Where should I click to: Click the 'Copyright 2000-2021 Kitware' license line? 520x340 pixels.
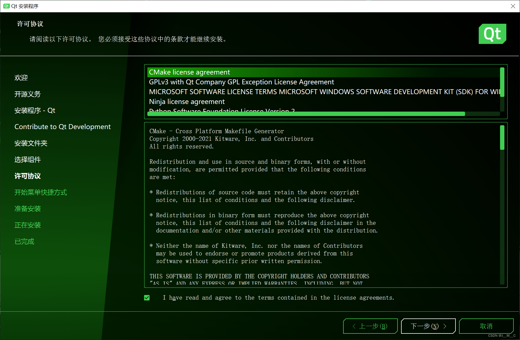pos(231,139)
